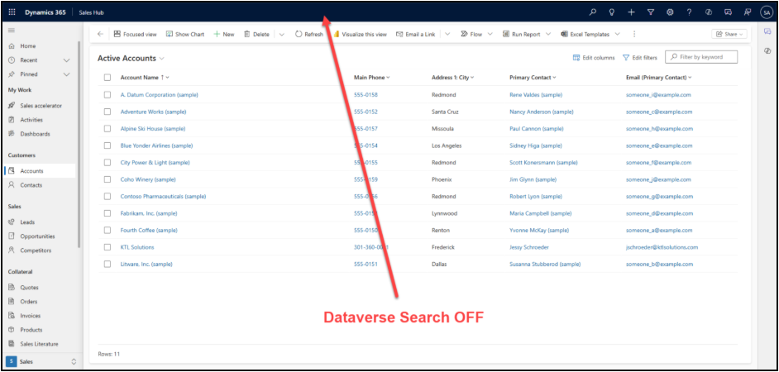Go to Contacts in the sidebar

31,185
